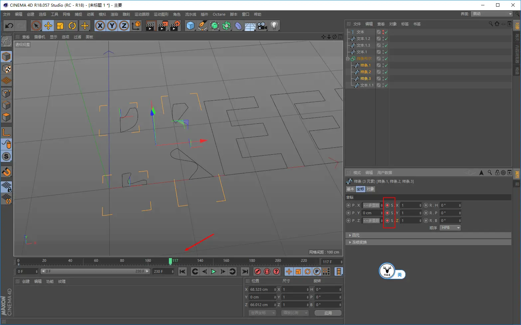Enable the Axis mode L-shaped icon

tap(6, 132)
